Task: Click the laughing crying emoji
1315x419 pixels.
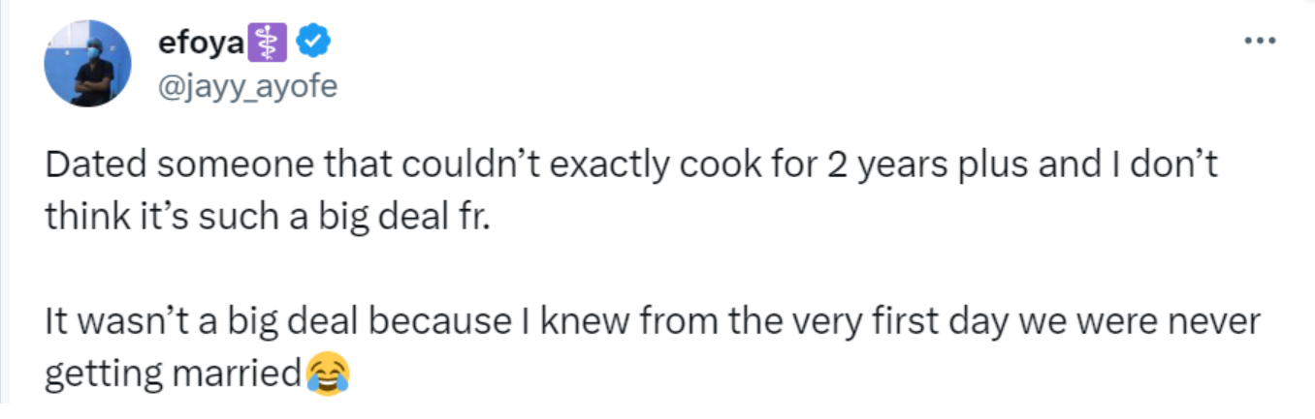Action: click(327, 374)
